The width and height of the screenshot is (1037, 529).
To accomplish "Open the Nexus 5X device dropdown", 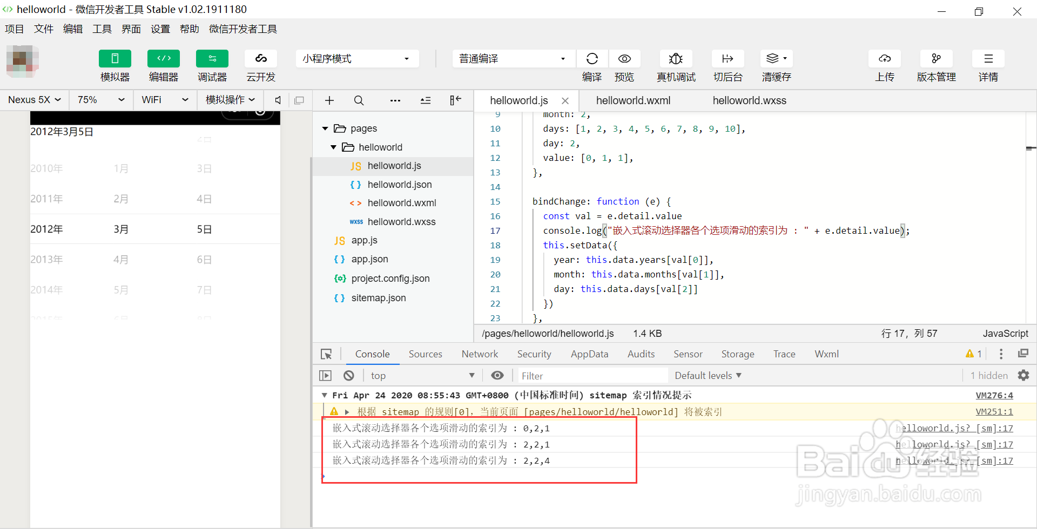I will click(35, 100).
